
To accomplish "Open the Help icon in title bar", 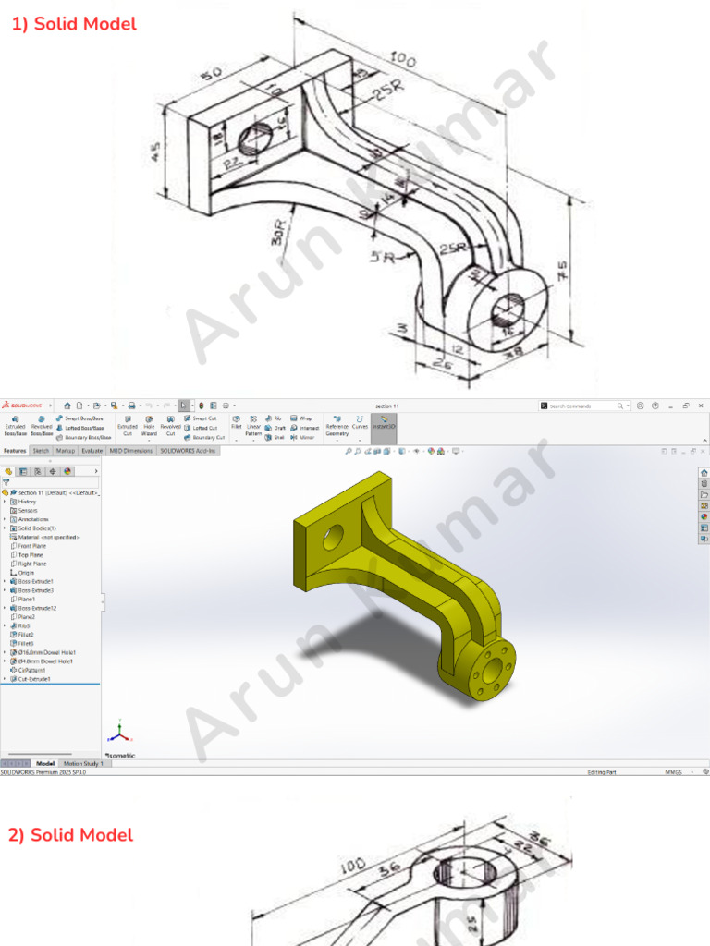I will tap(655, 406).
